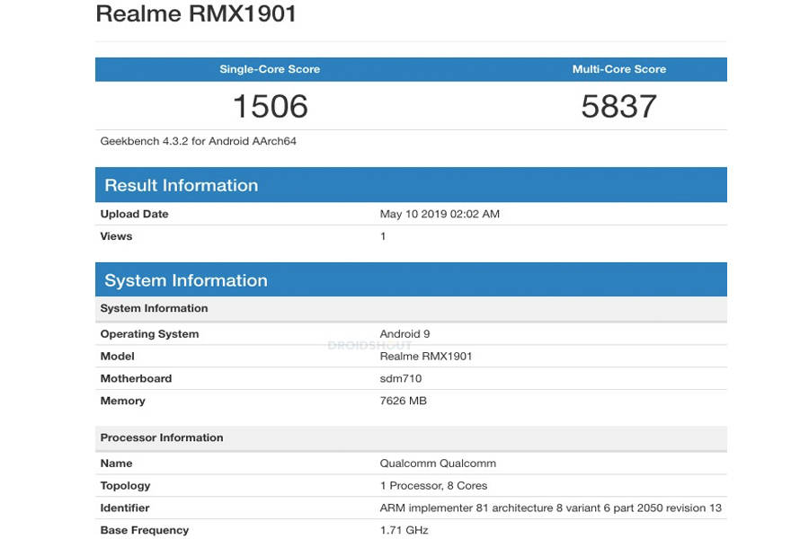Click the single-core score 1506

[269, 106]
